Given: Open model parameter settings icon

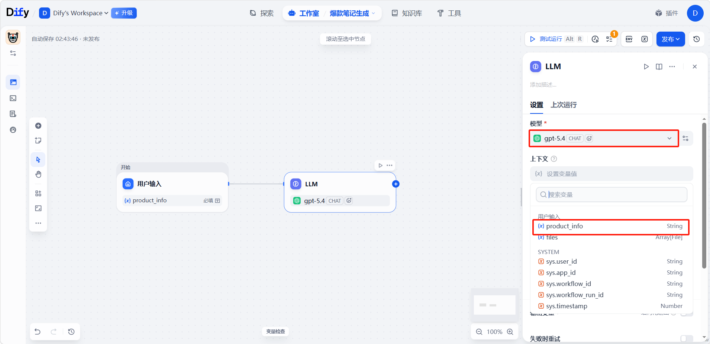Looking at the screenshot, I should point(686,138).
